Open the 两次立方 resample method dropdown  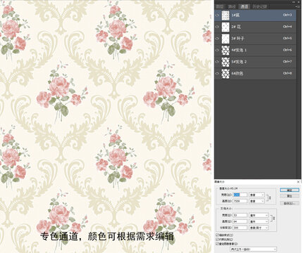pos(253,249)
